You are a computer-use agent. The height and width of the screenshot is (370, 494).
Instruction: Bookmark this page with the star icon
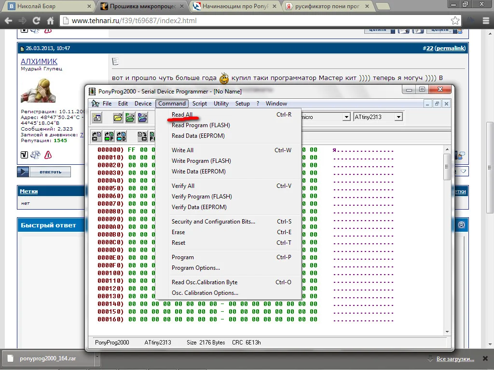click(x=455, y=21)
